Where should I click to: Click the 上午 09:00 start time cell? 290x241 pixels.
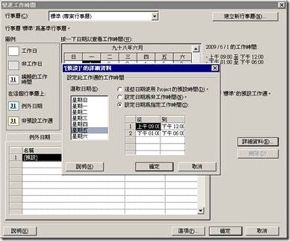148,126
